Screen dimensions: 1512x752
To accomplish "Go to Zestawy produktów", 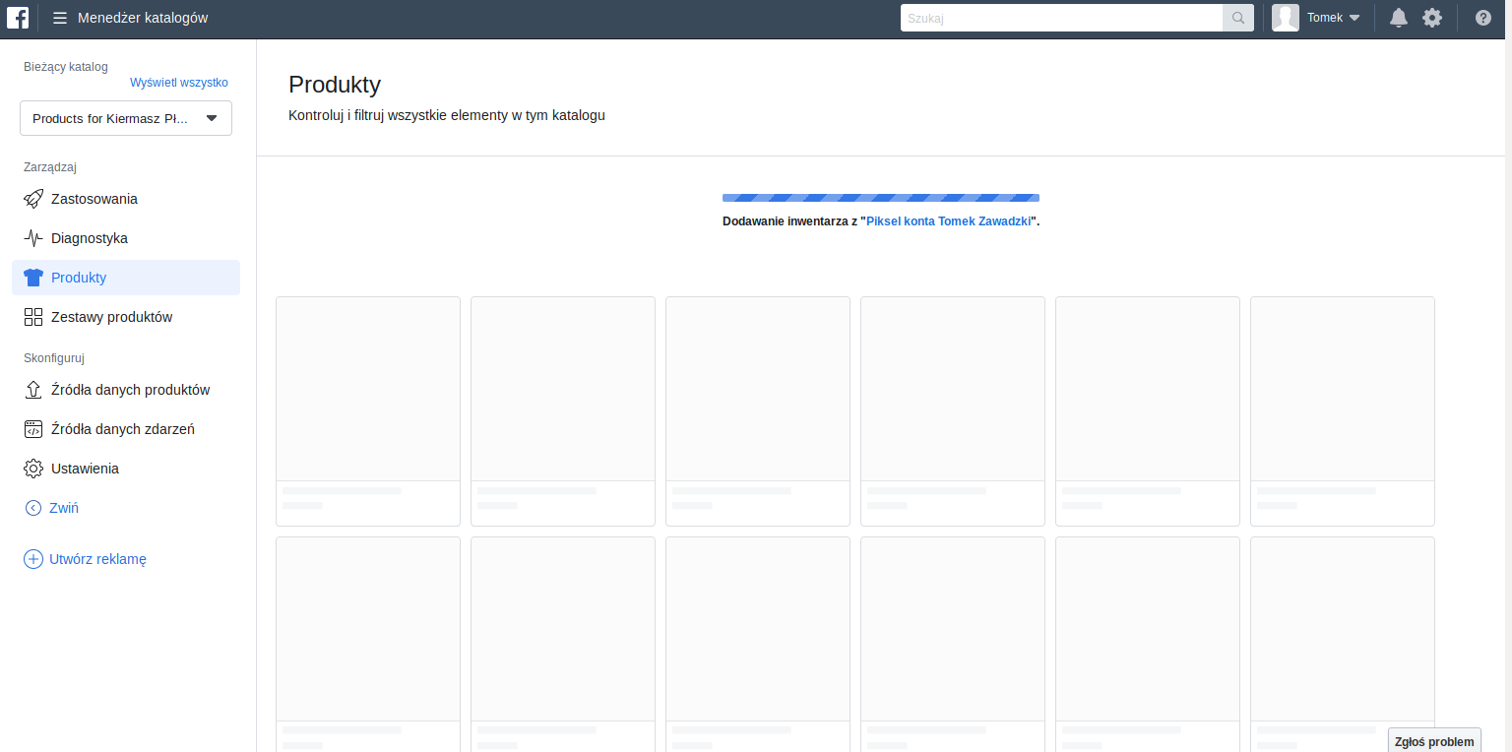I will tap(126, 317).
